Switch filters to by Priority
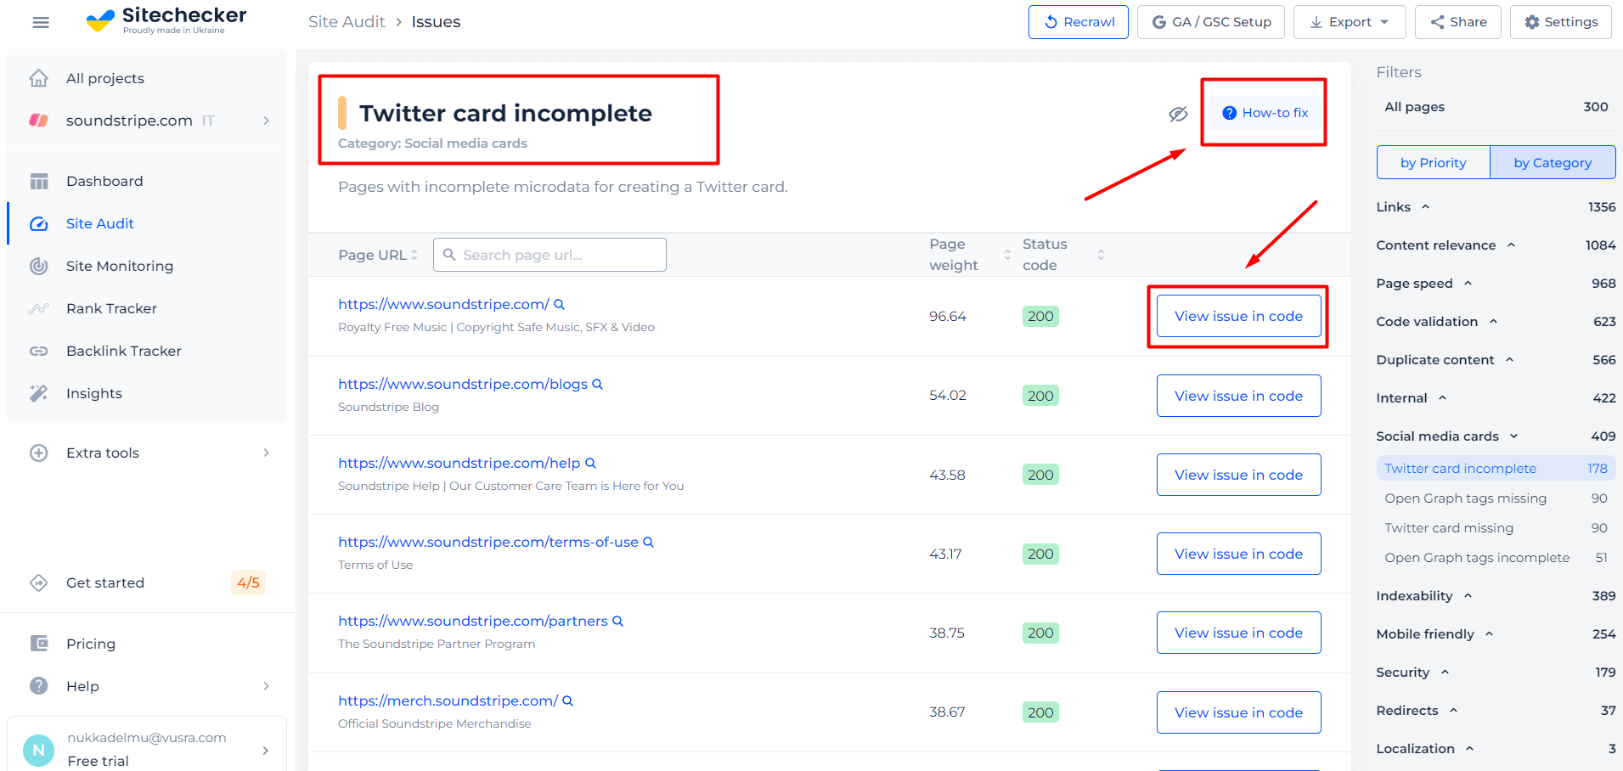The height and width of the screenshot is (771, 1623). pyautogui.click(x=1434, y=162)
